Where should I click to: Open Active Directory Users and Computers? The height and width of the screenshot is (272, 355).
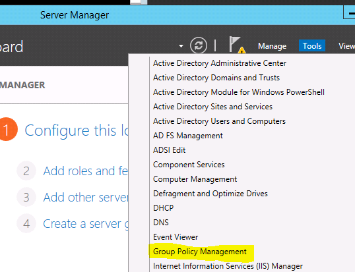(219, 121)
